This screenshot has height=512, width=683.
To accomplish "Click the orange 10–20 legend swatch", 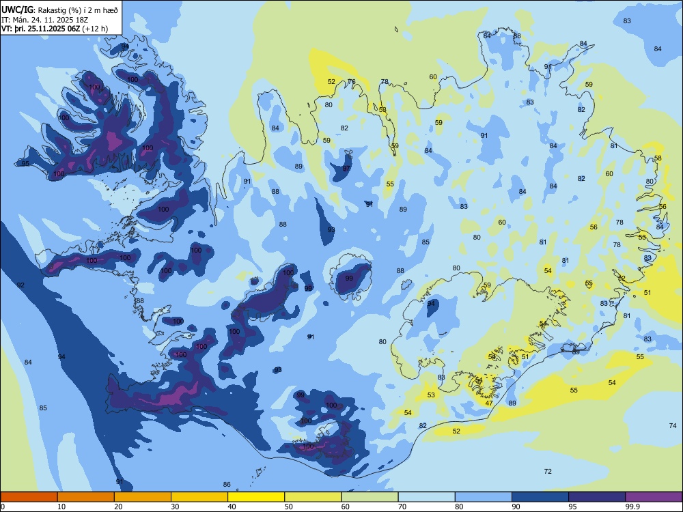I will click(86, 497).
